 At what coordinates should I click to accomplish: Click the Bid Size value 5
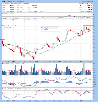click(x=24, y=11)
